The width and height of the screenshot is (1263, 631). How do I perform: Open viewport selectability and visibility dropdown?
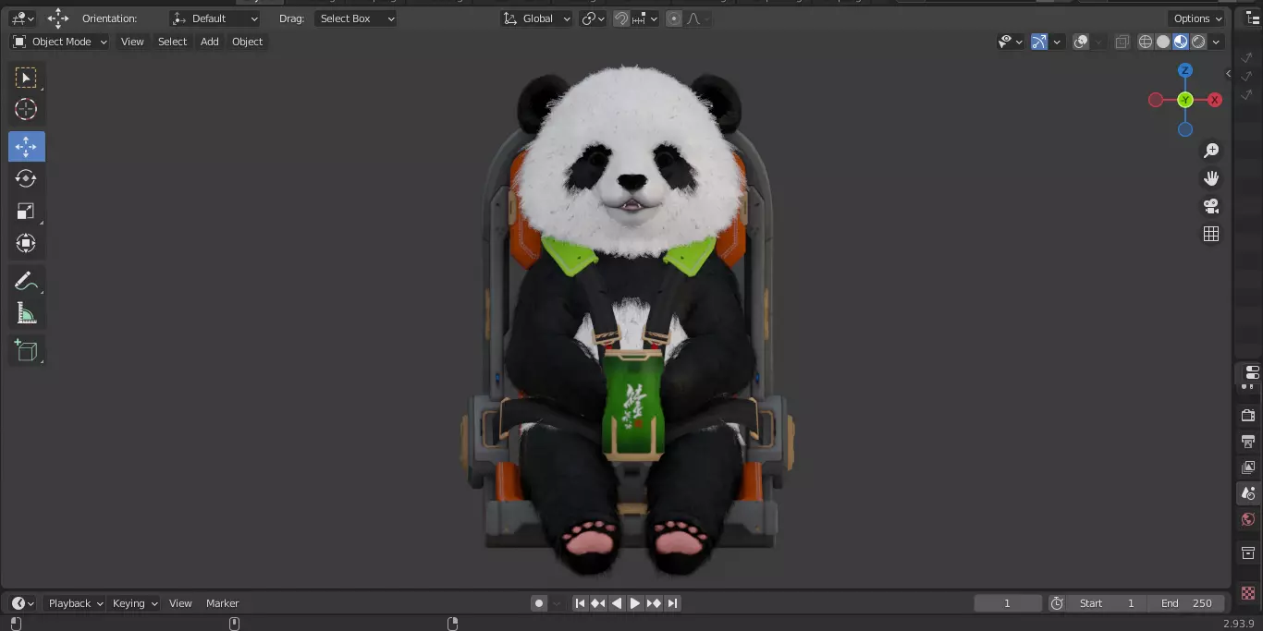pos(1011,42)
